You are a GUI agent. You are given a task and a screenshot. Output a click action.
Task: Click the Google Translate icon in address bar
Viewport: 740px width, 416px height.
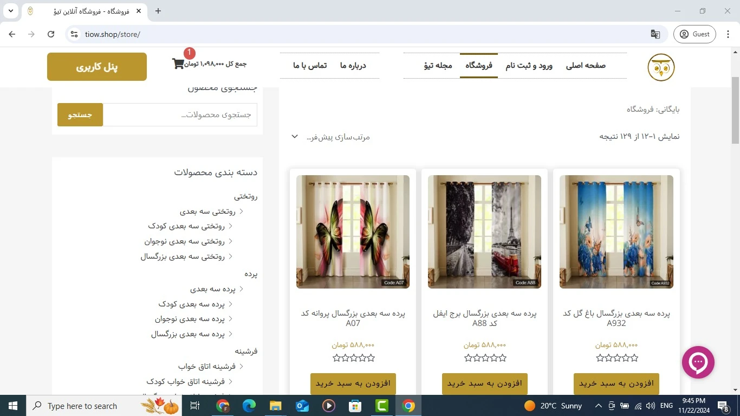pos(655,34)
